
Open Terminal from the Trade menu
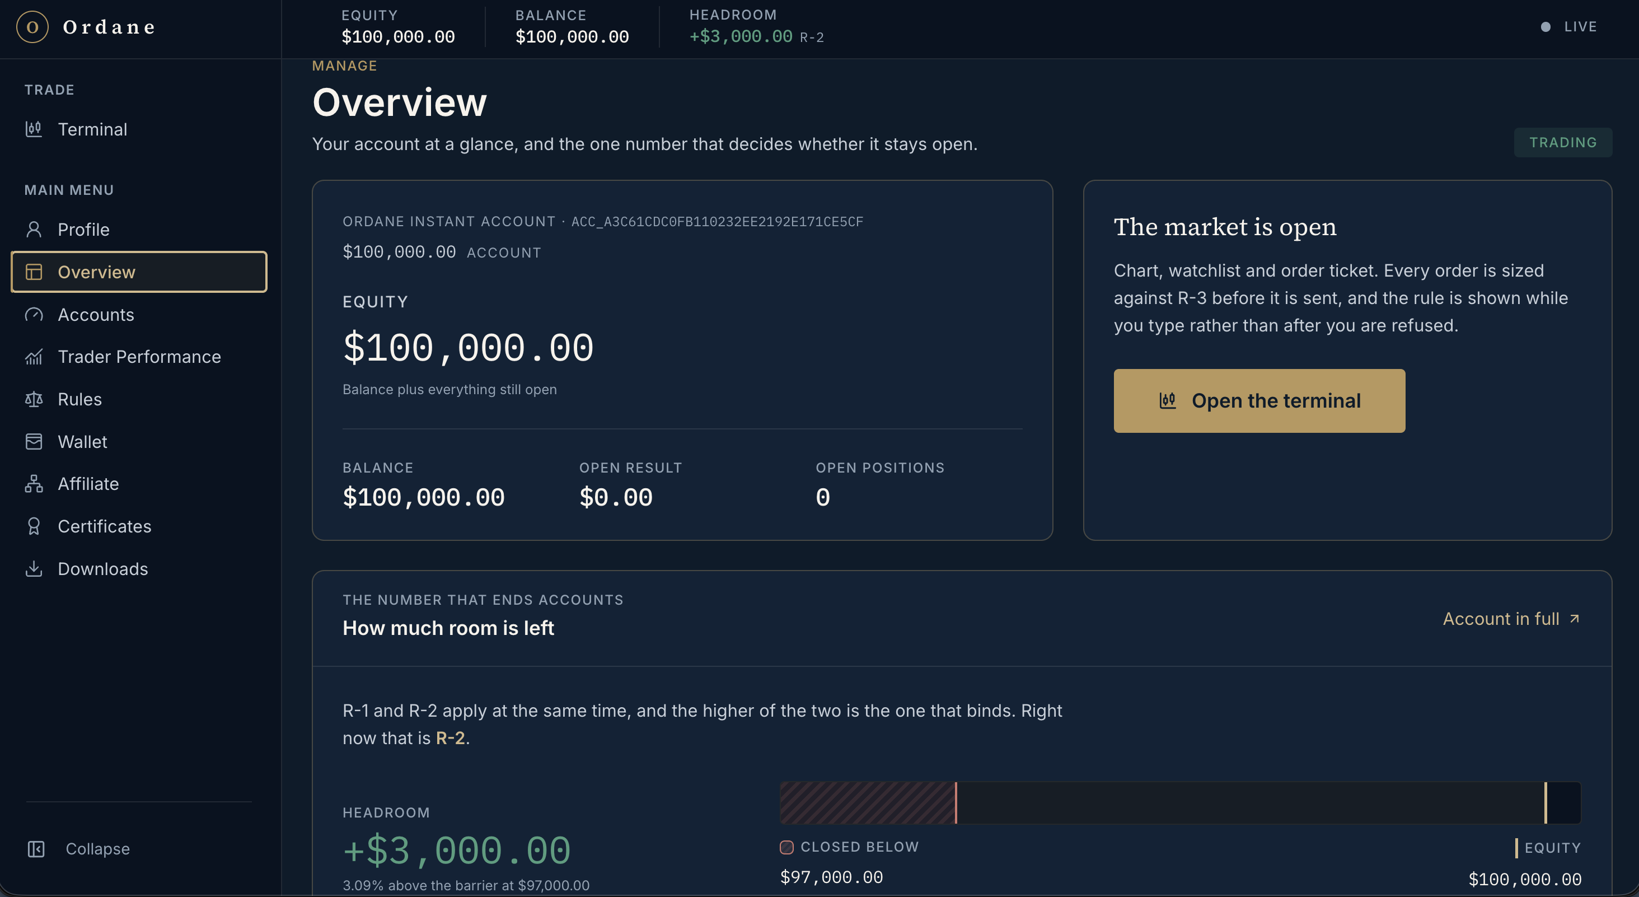[139, 129]
